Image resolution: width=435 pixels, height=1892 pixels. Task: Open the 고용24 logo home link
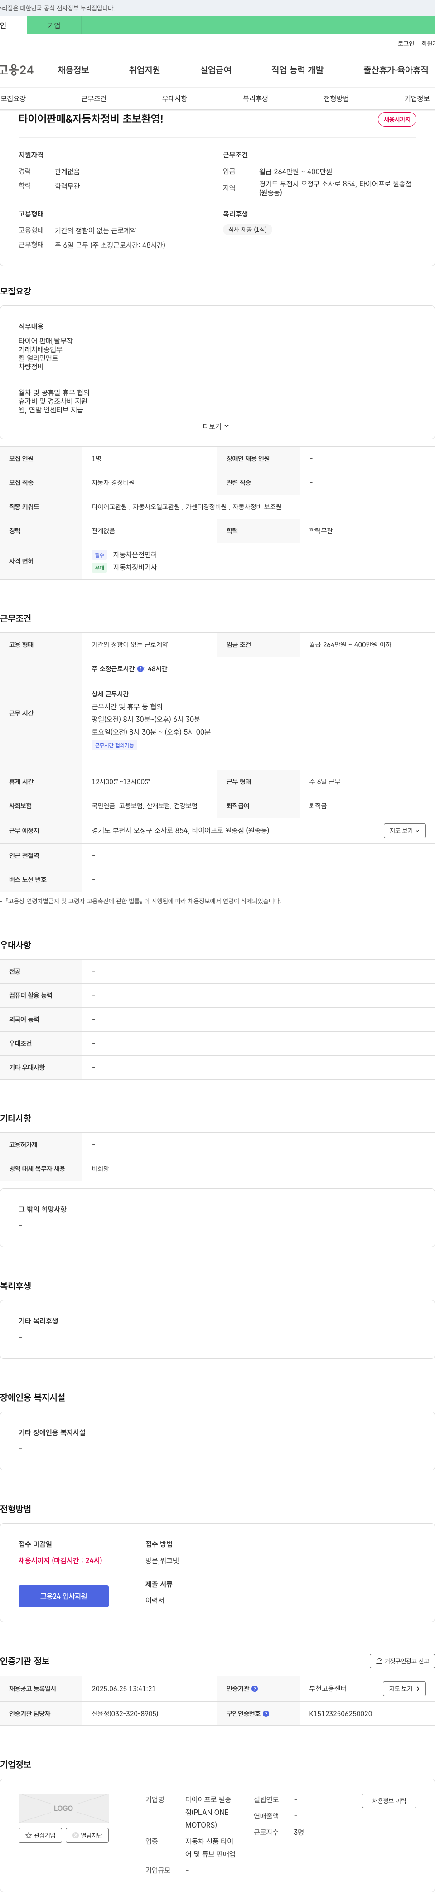(x=16, y=70)
